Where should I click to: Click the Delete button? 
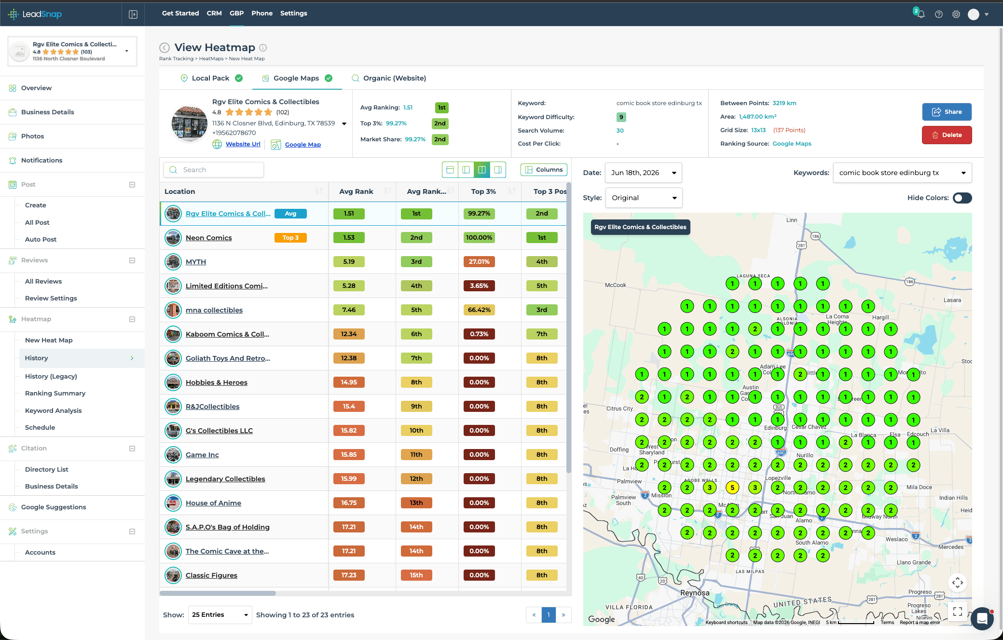tap(947, 135)
